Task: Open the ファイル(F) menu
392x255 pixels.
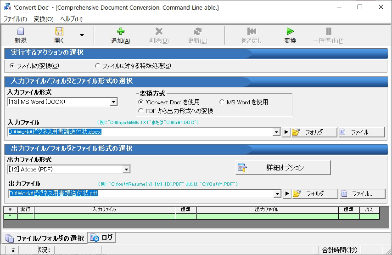Action: point(15,19)
